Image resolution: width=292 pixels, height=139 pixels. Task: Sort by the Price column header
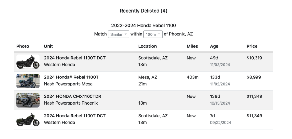252,46
